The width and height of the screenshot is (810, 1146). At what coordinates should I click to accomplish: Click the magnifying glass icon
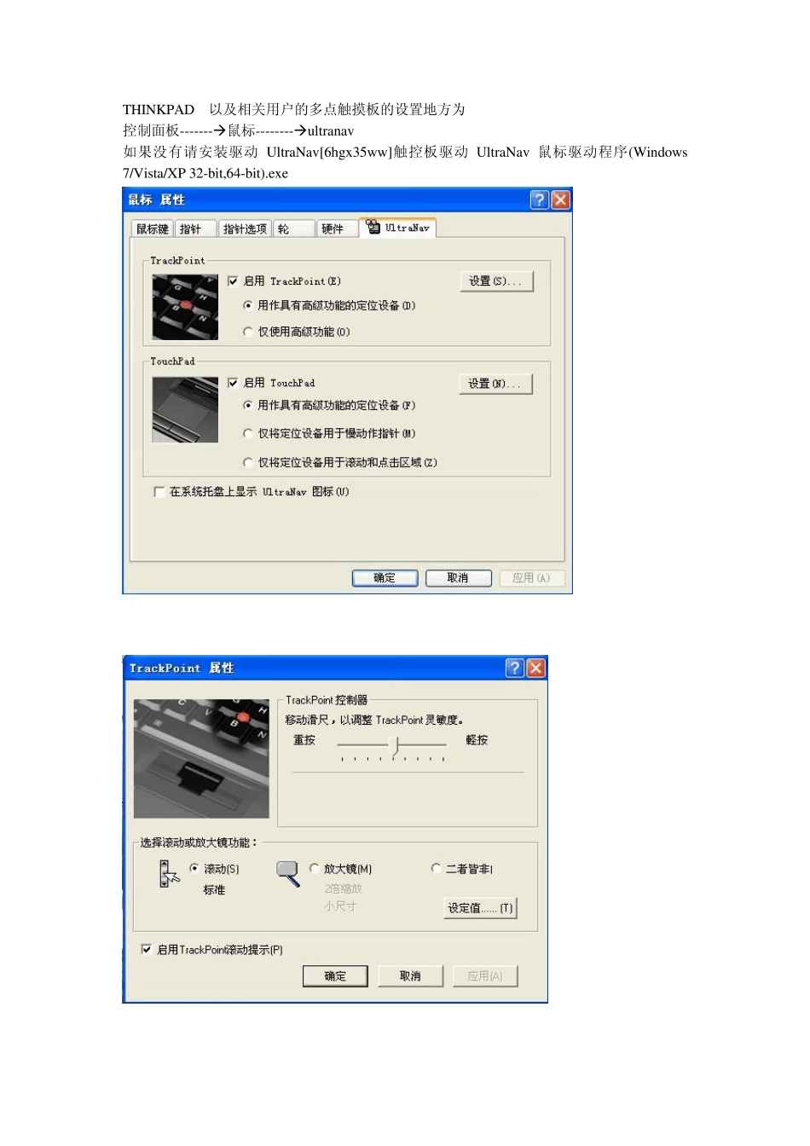pos(289,873)
